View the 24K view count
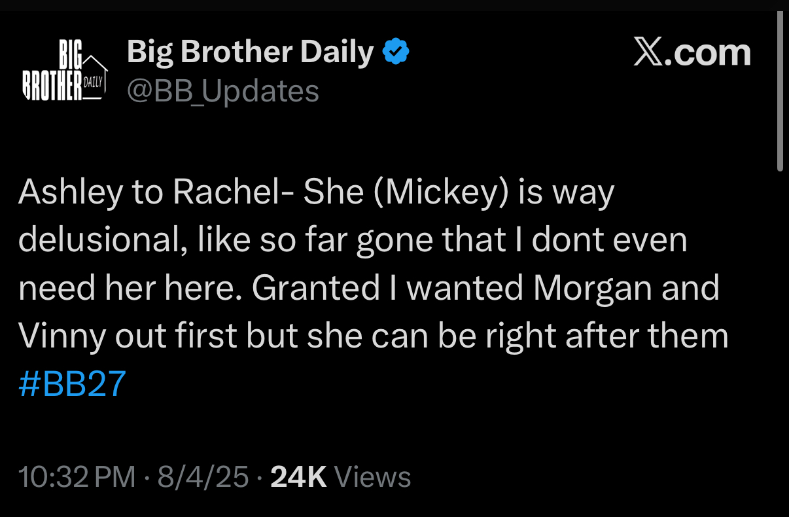The height and width of the screenshot is (517, 789). coord(298,477)
